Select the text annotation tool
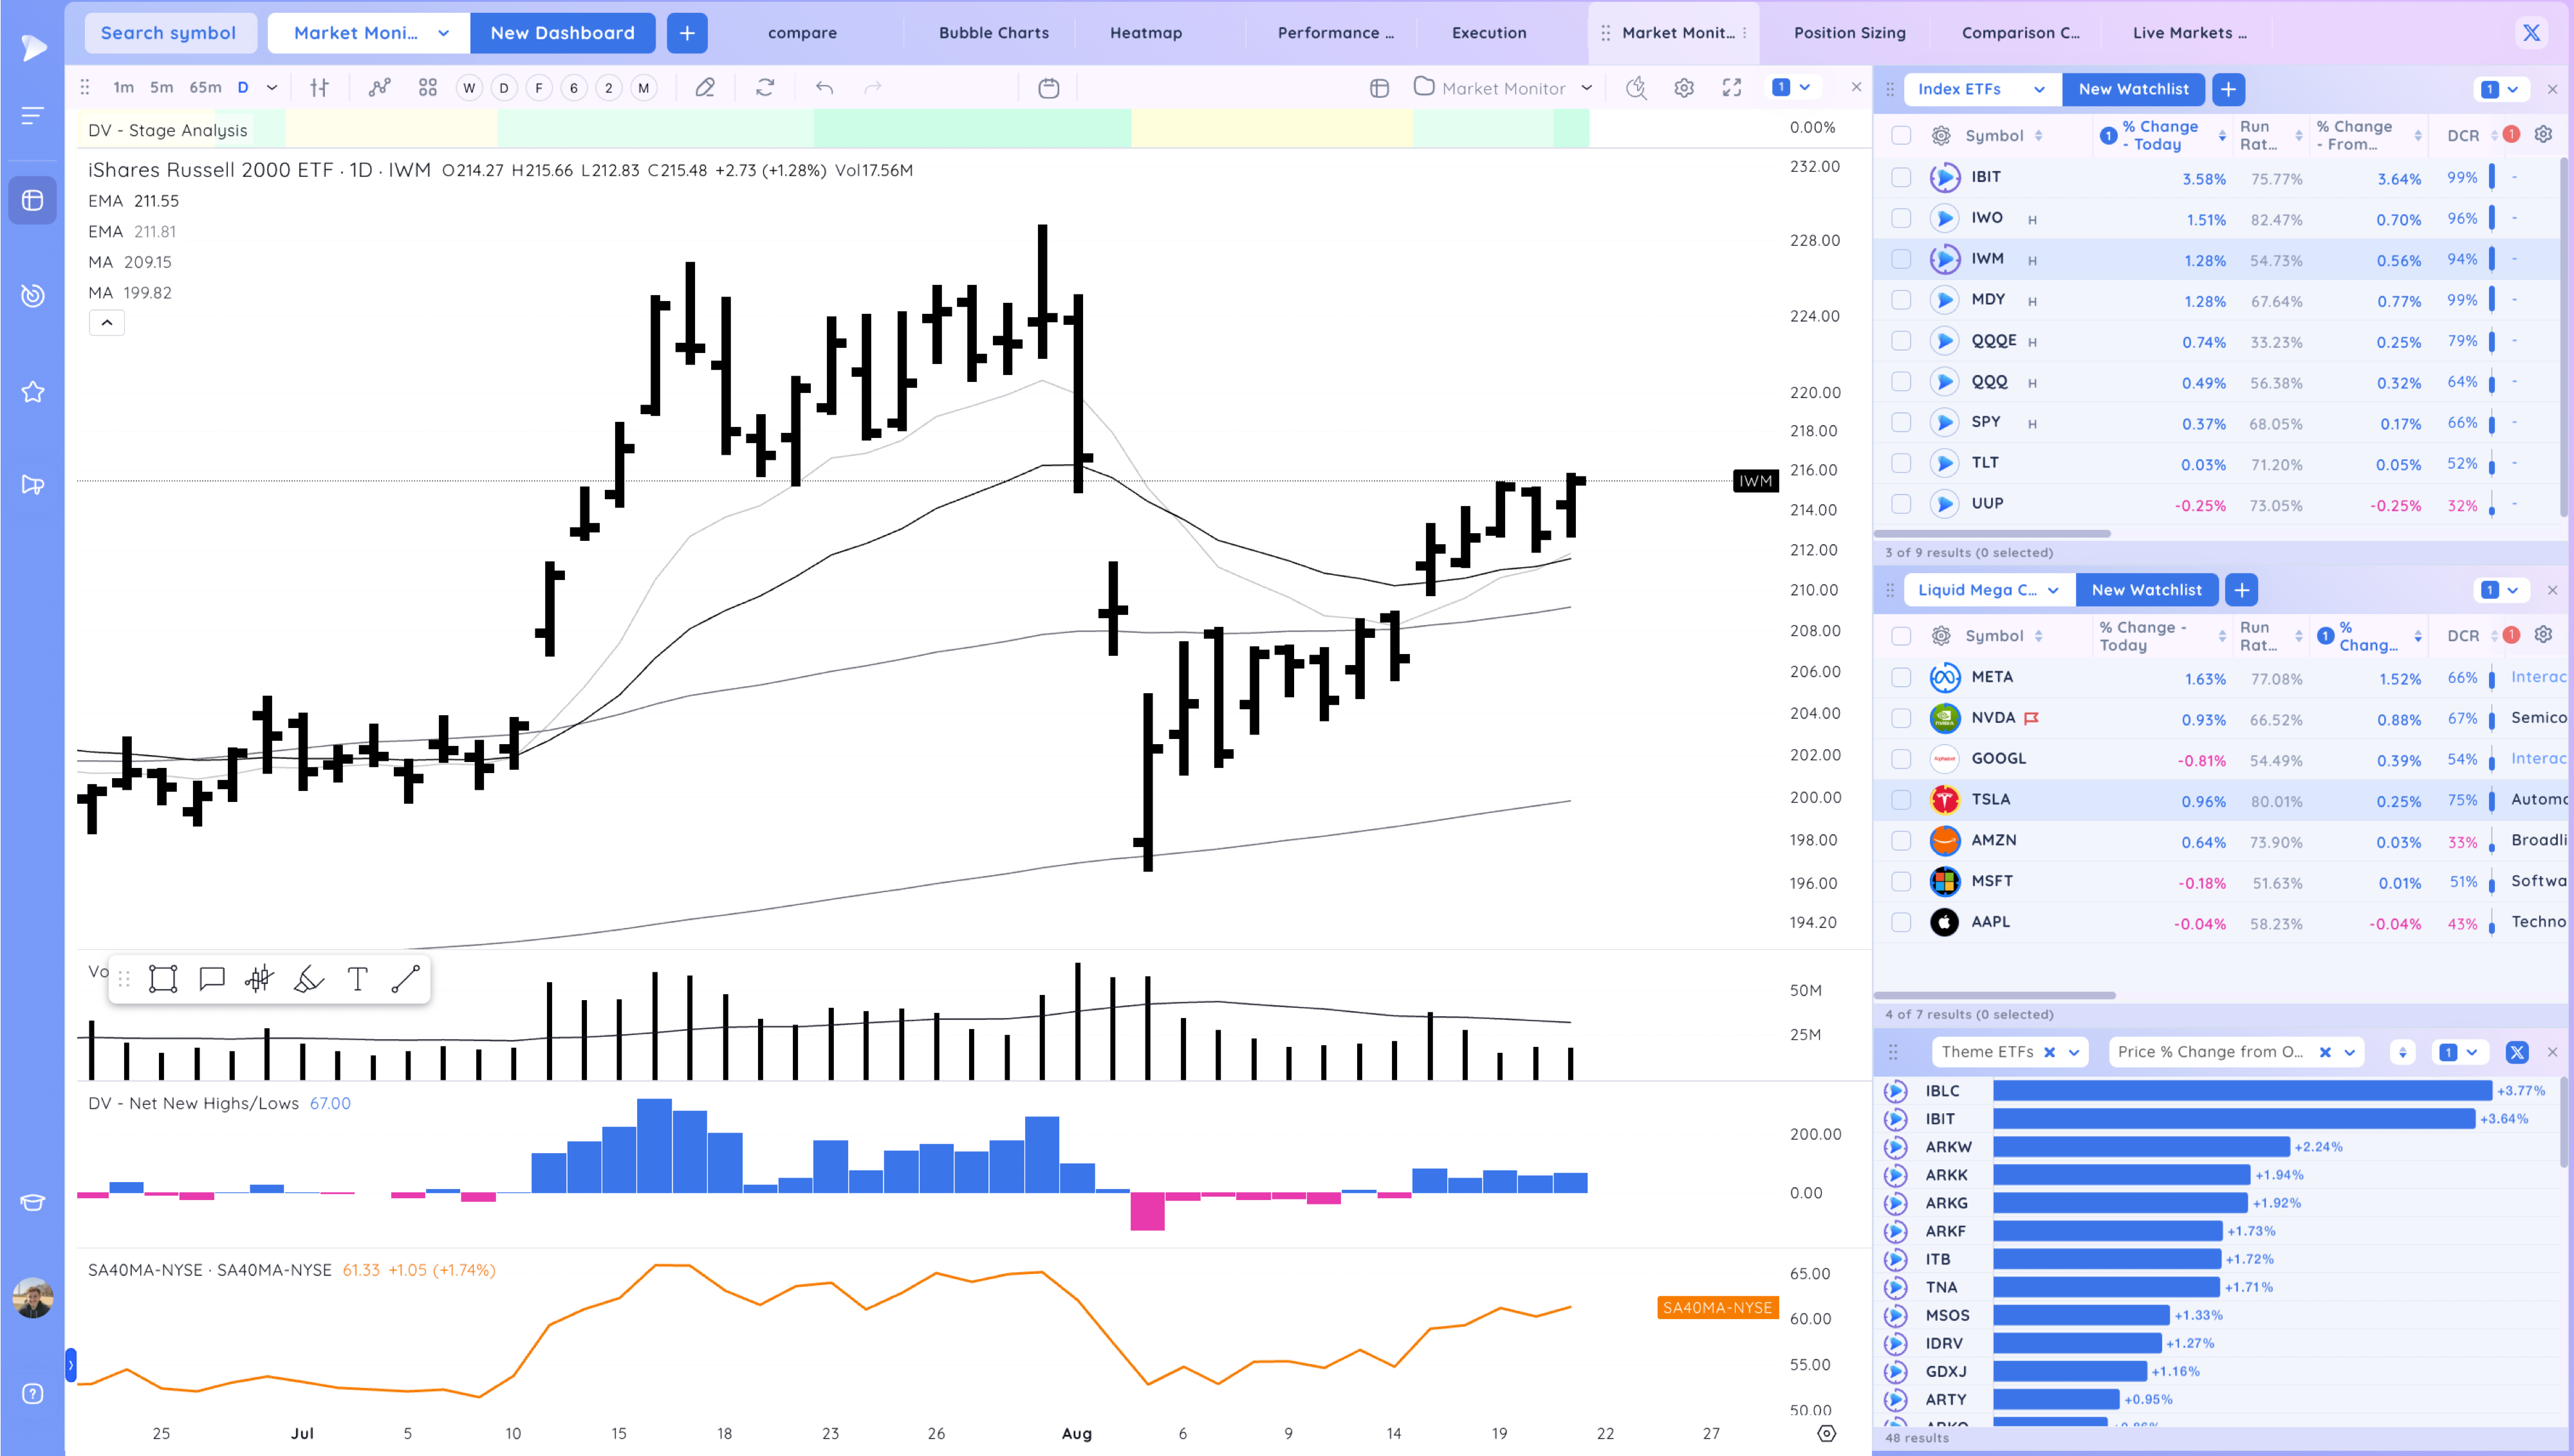This screenshot has height=1456, width=2574. point(357,979)
